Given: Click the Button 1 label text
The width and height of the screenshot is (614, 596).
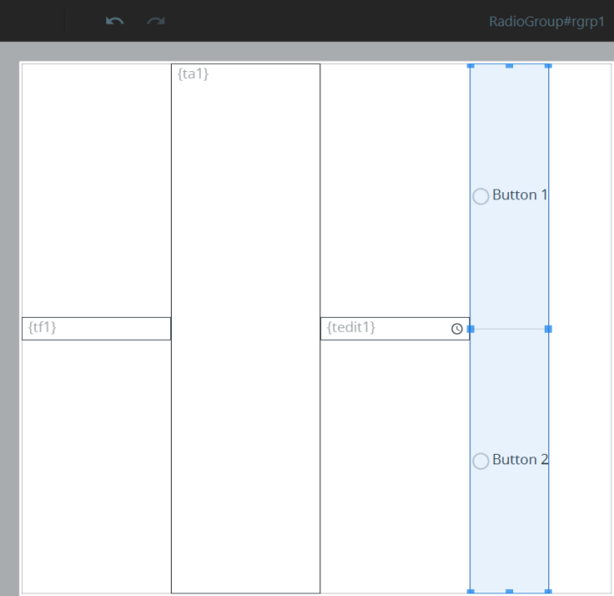Looking at the screenshot, I should [x=519, y=195].
